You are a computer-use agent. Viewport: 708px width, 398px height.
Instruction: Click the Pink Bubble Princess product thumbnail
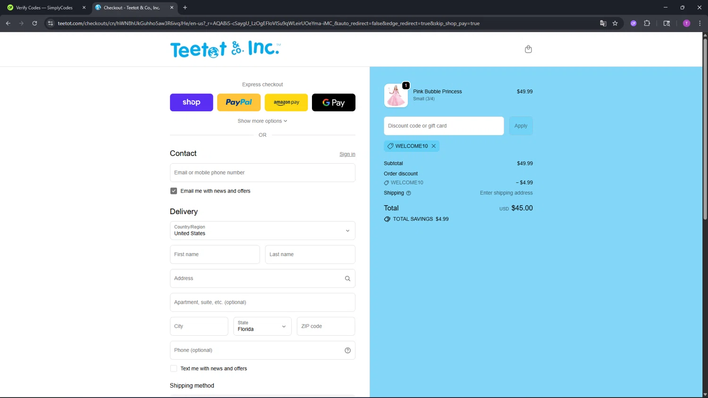(396, 95)
